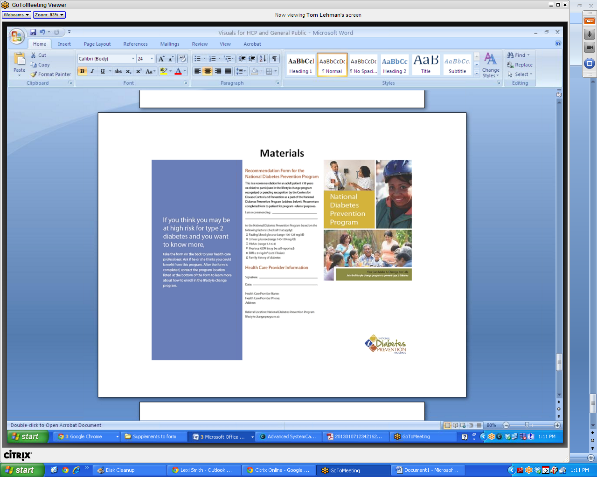
Task: Click the Replace button in Editing group
Action: click(x=520, y=65)
